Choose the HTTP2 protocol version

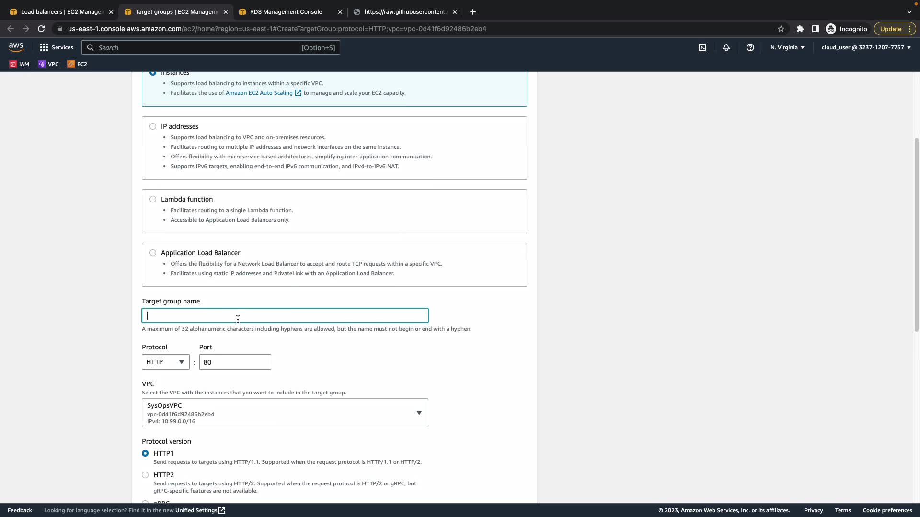[145, 475]
